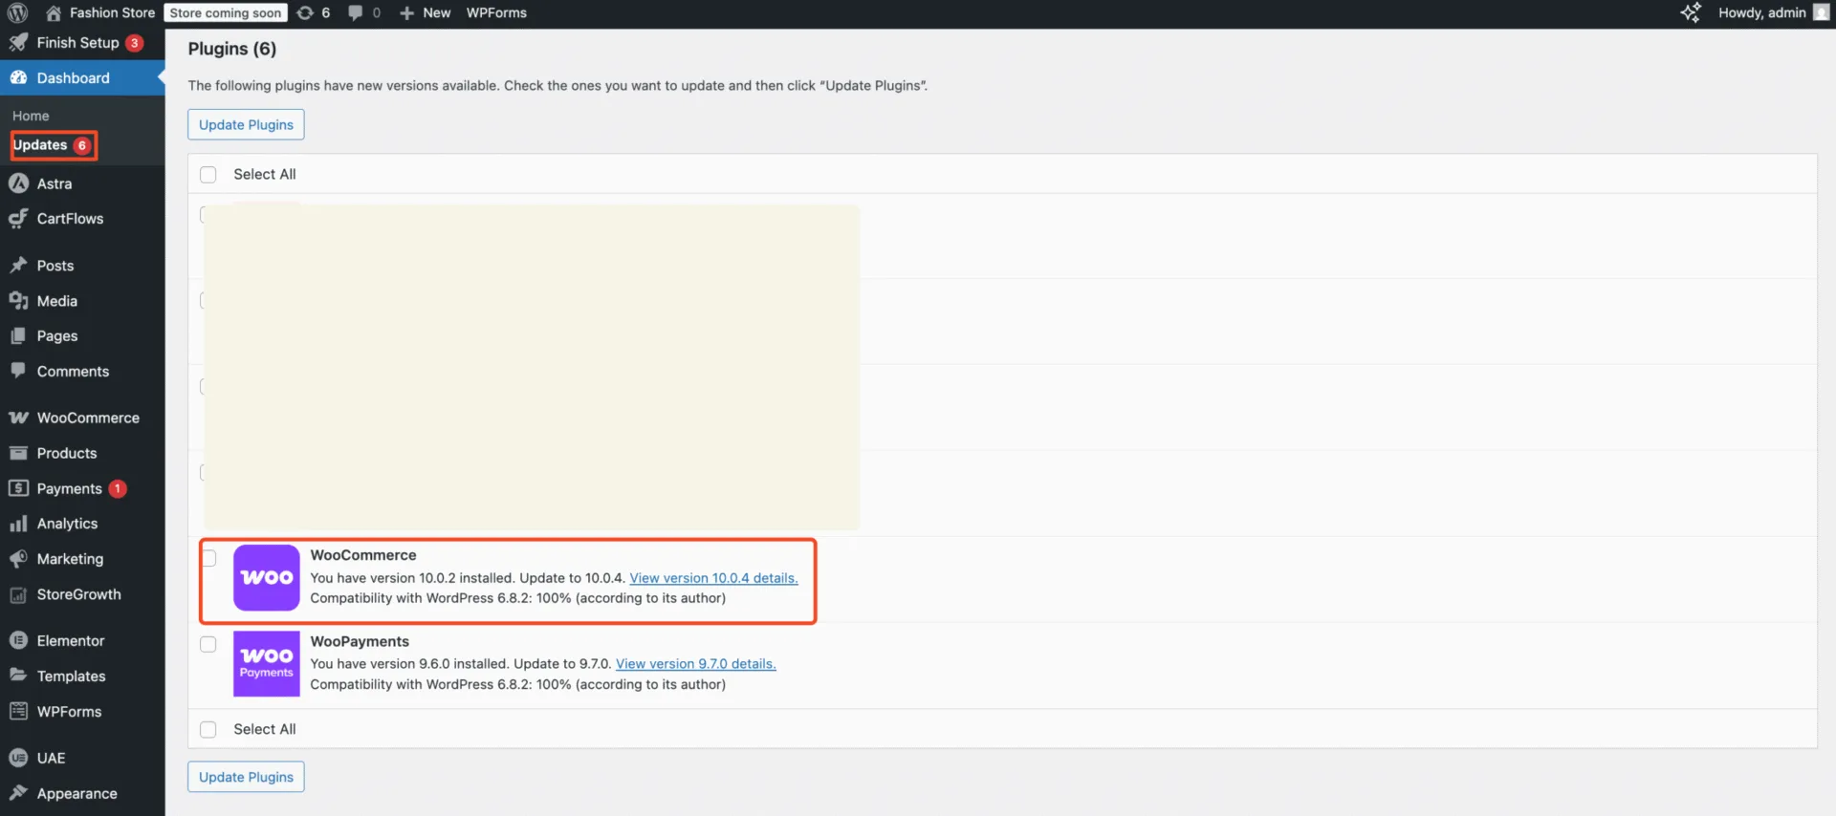Viewport: 1836px width, 816px height.
Task: Click the CartFlows icon in sidebar
Action: (18, 219)
